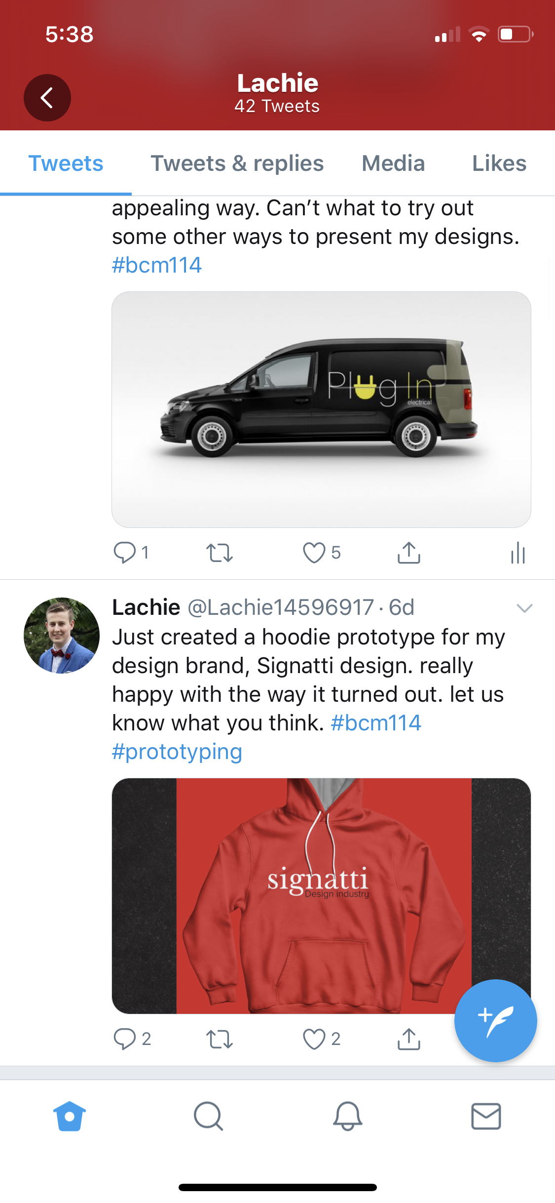Retweet the hoodie prototype tweet
Image resolution: width=555 pixels, height=1203 pixels.
pyautogui.click(x=219, y=1039)
